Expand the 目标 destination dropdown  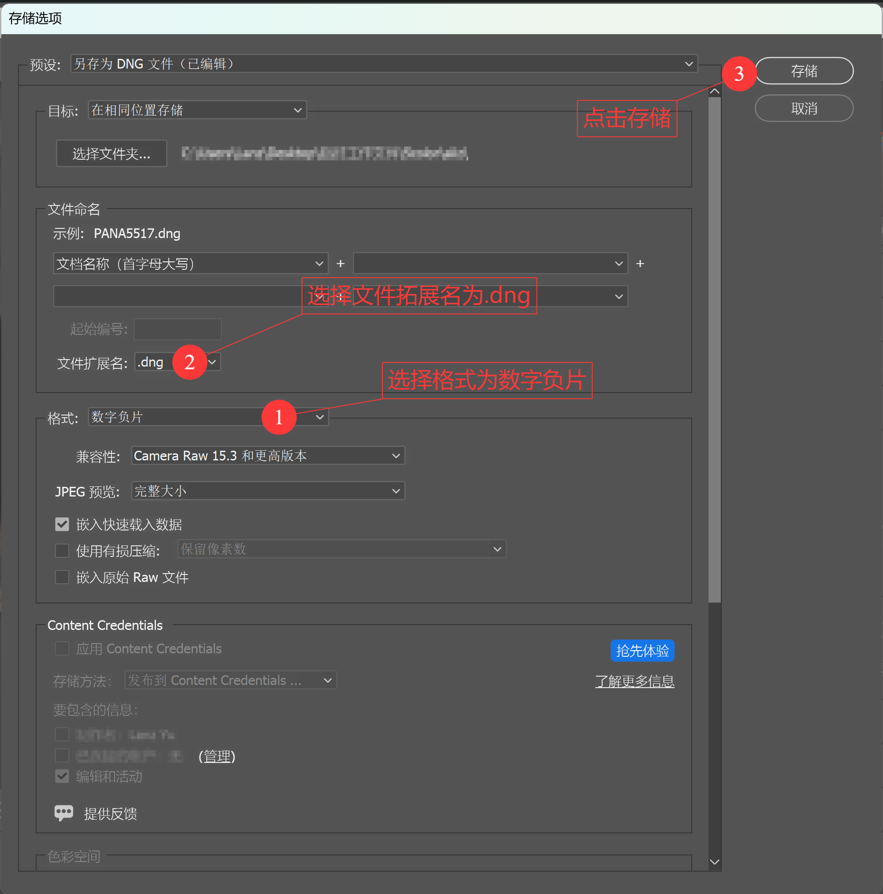coord(197,110)
